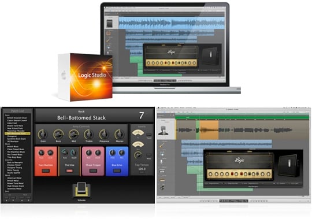Expand the Country category in Patch List
312x219 pixels.
click(x=9, y=159)
